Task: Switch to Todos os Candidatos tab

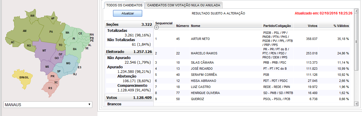Action: coord(124,5)
